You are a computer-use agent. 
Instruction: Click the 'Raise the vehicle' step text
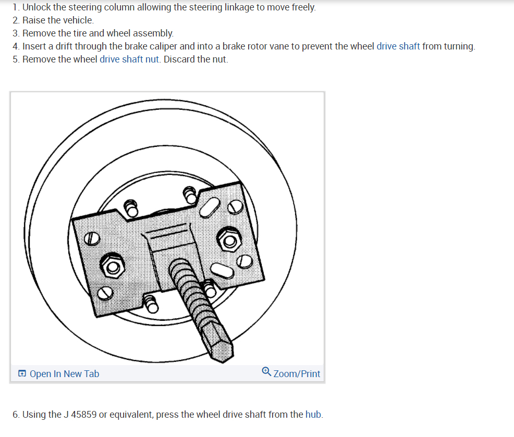pyautogui.click(x=53, y=20)
